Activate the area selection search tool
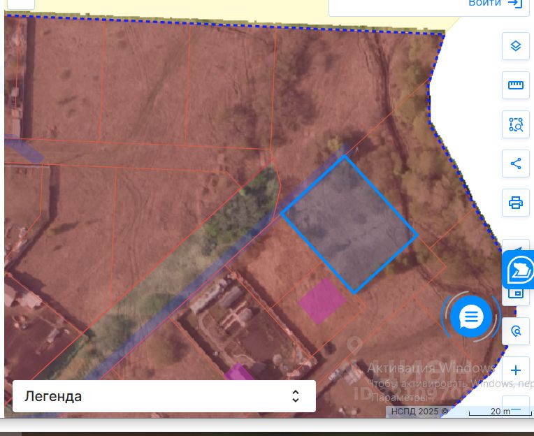 click(516, 124)
